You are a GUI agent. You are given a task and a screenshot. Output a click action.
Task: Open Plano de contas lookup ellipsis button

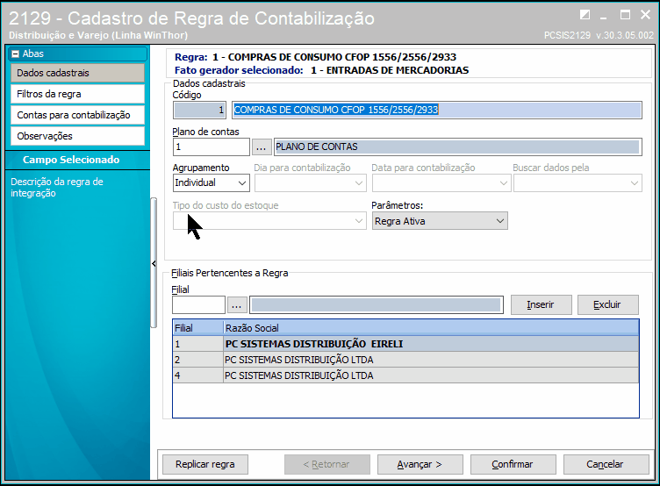pos(261,147)
